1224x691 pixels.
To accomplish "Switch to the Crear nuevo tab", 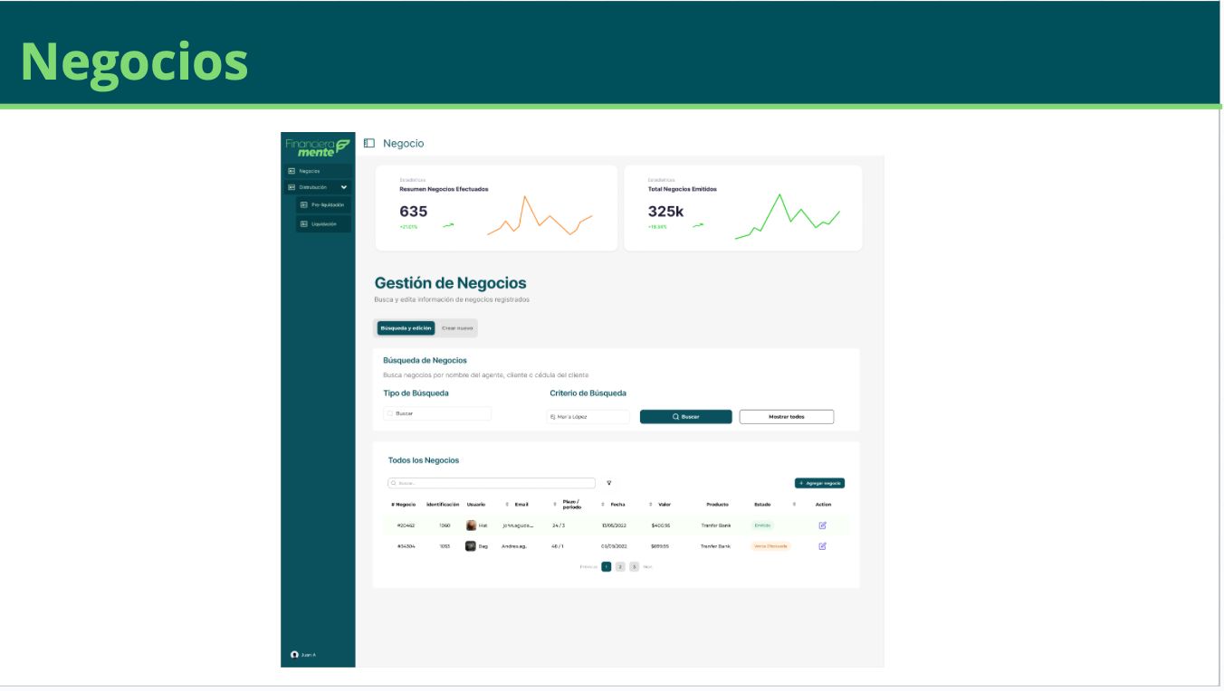I will tap(457, 328).
